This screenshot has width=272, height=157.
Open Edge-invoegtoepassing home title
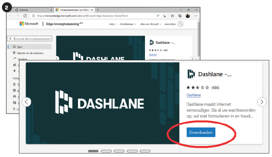coord(64,24)
